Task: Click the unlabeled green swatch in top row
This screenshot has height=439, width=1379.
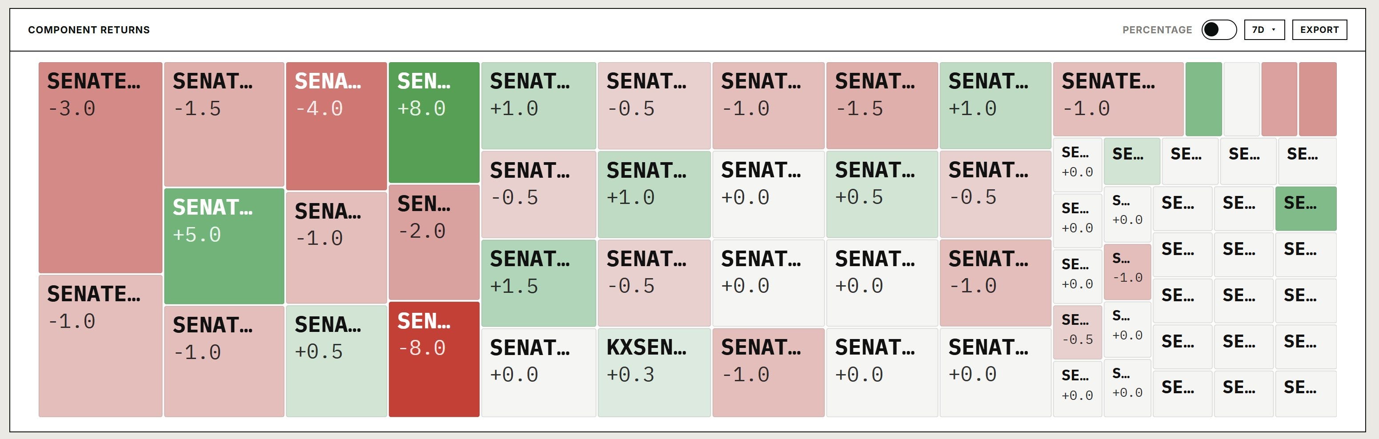Action: point(1203,99)
